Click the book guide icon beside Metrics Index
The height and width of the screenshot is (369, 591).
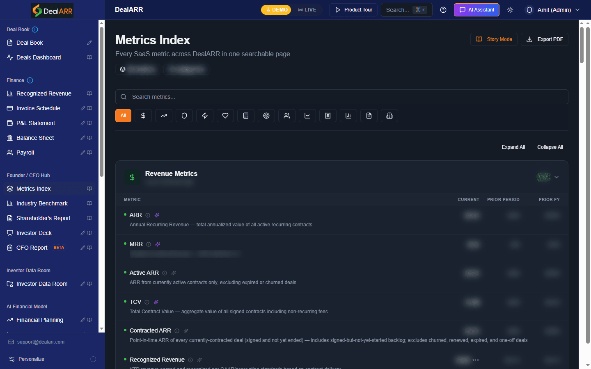(89, 189)
